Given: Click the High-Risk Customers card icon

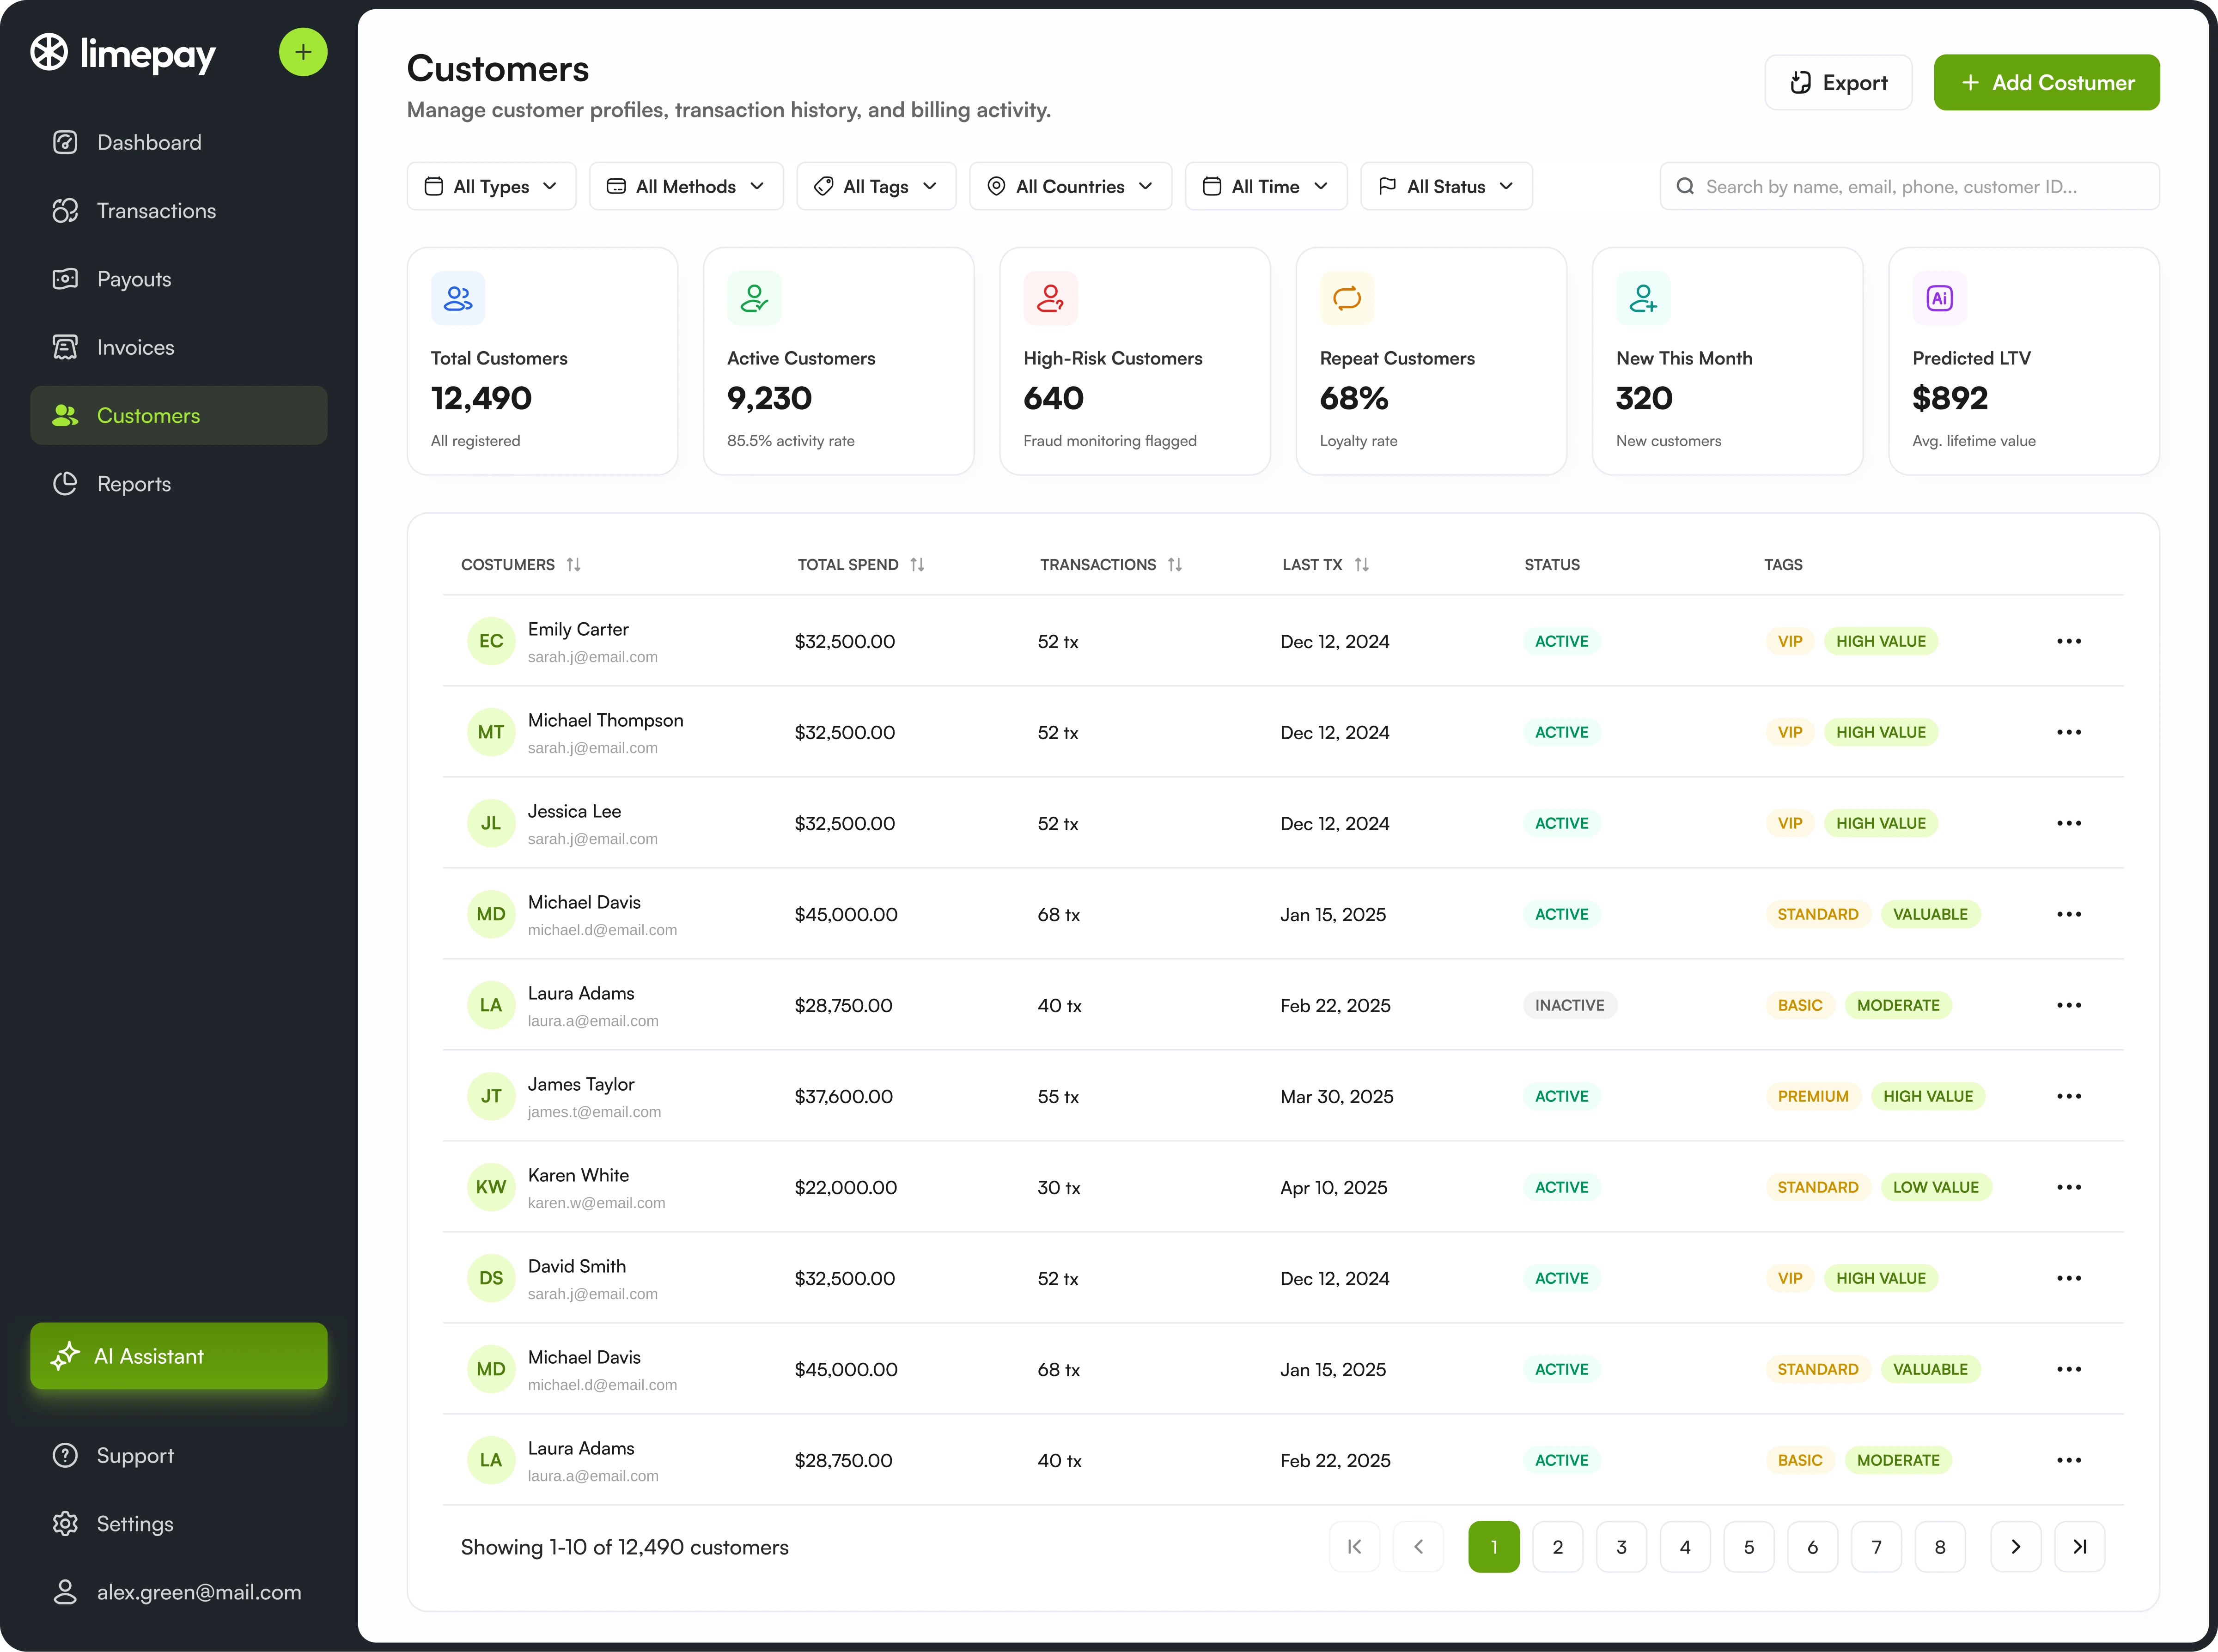Looking at the screenshot, I should coord(1050,298).
